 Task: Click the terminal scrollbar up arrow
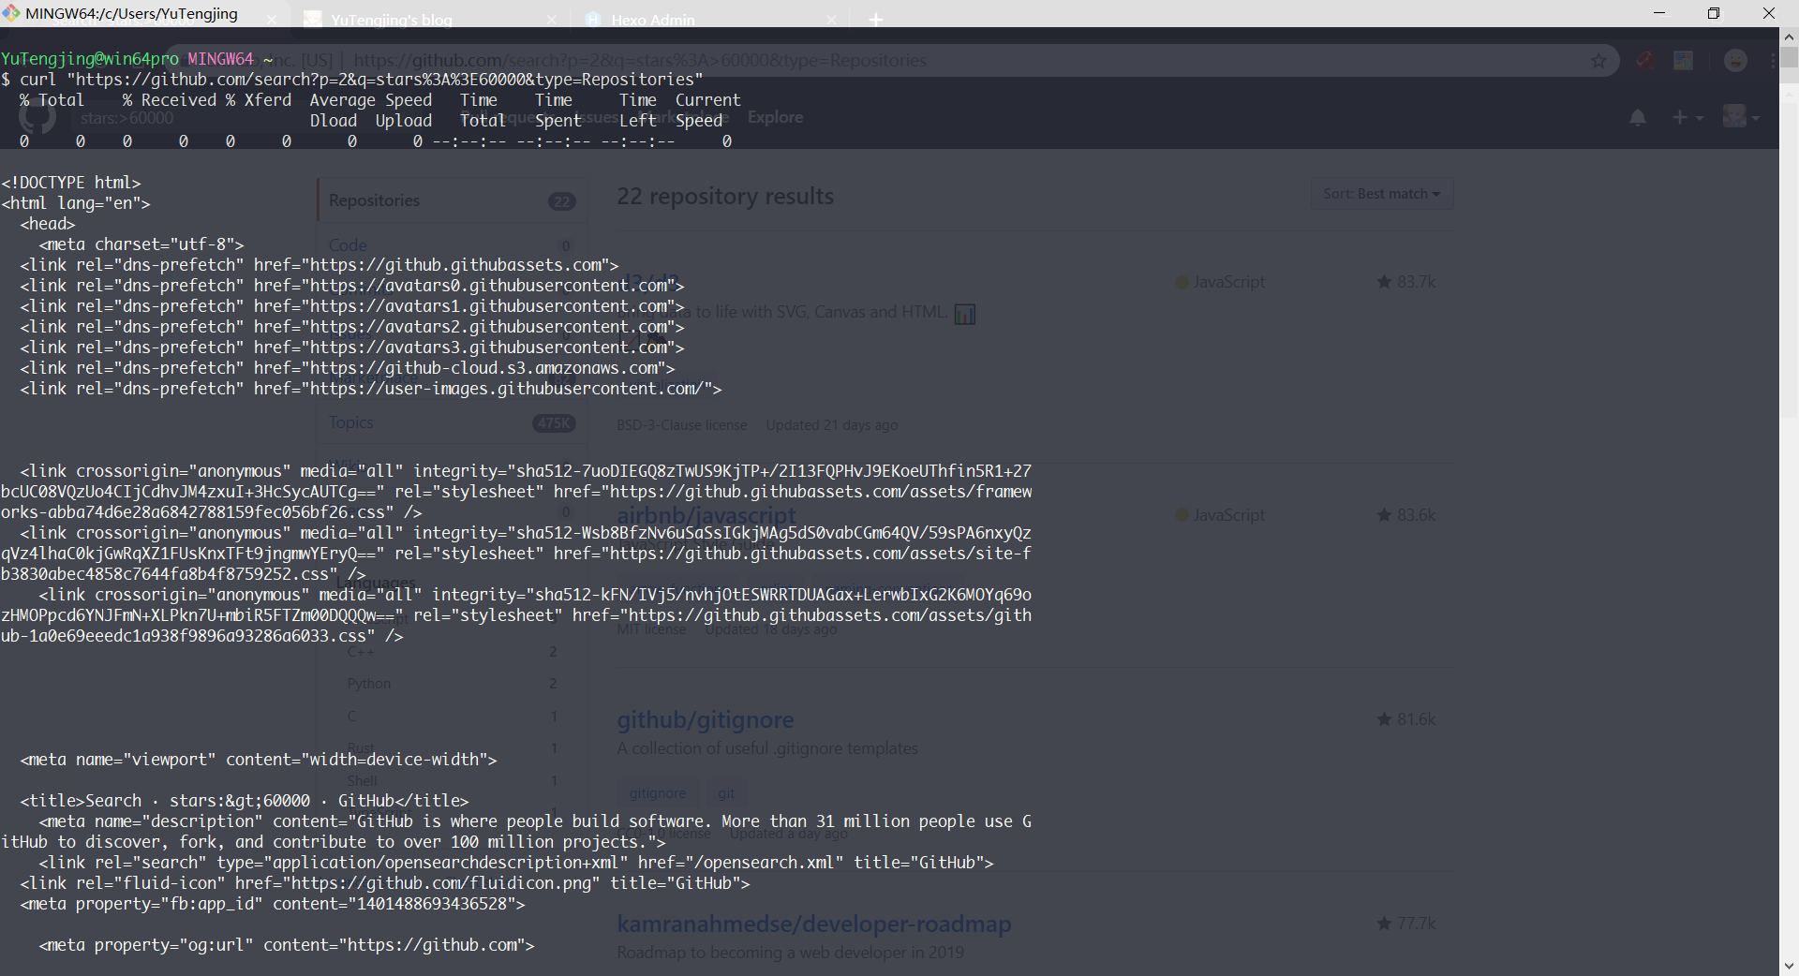pyautogui.click(x=1789, y=37)
